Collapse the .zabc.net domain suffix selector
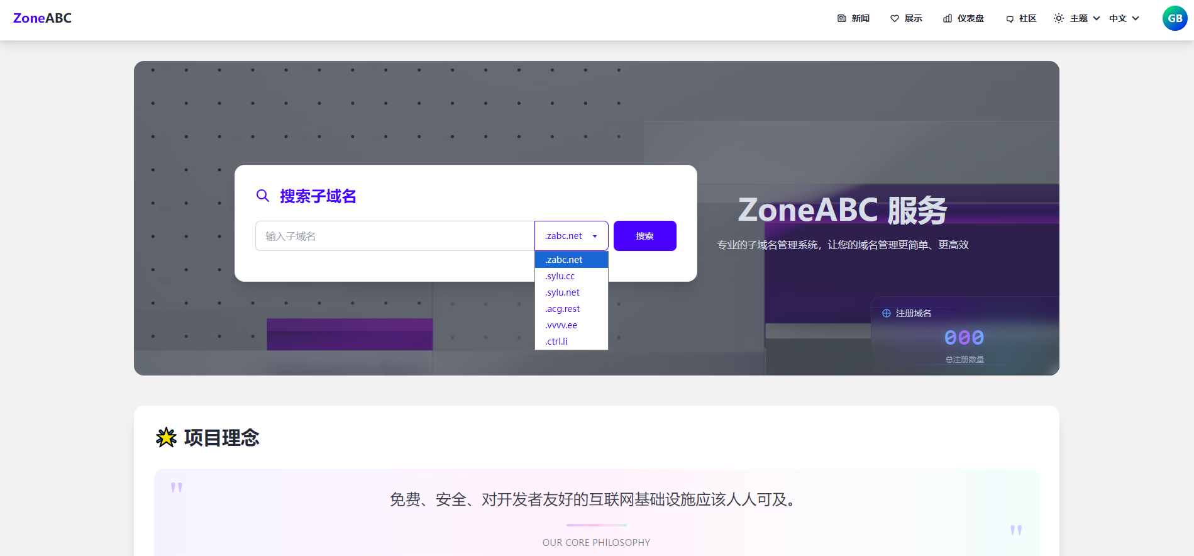This screenshot has height=556, width=1194. point(571,236)
